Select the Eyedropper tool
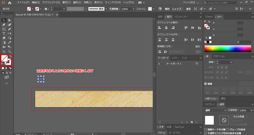 tap(10, 42)
